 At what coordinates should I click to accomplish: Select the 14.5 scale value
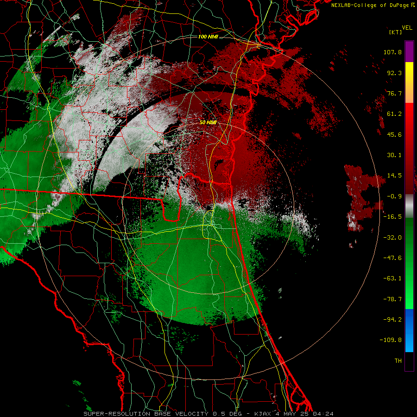click(x=394, y=176)
